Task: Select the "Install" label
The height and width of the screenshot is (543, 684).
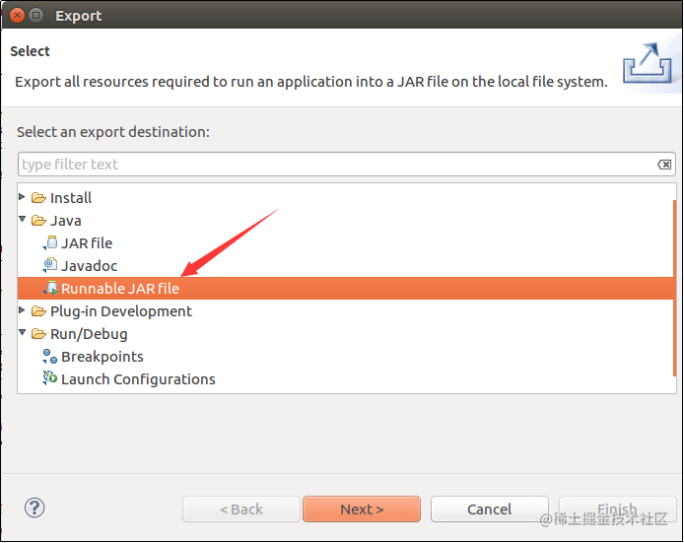Action: coord(71,198)
